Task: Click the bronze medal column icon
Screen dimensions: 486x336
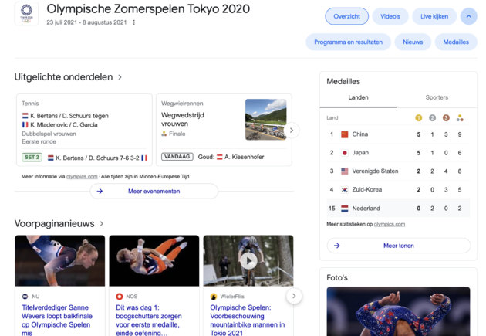Action: 446,118
